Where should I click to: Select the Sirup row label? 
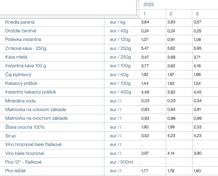10,136
